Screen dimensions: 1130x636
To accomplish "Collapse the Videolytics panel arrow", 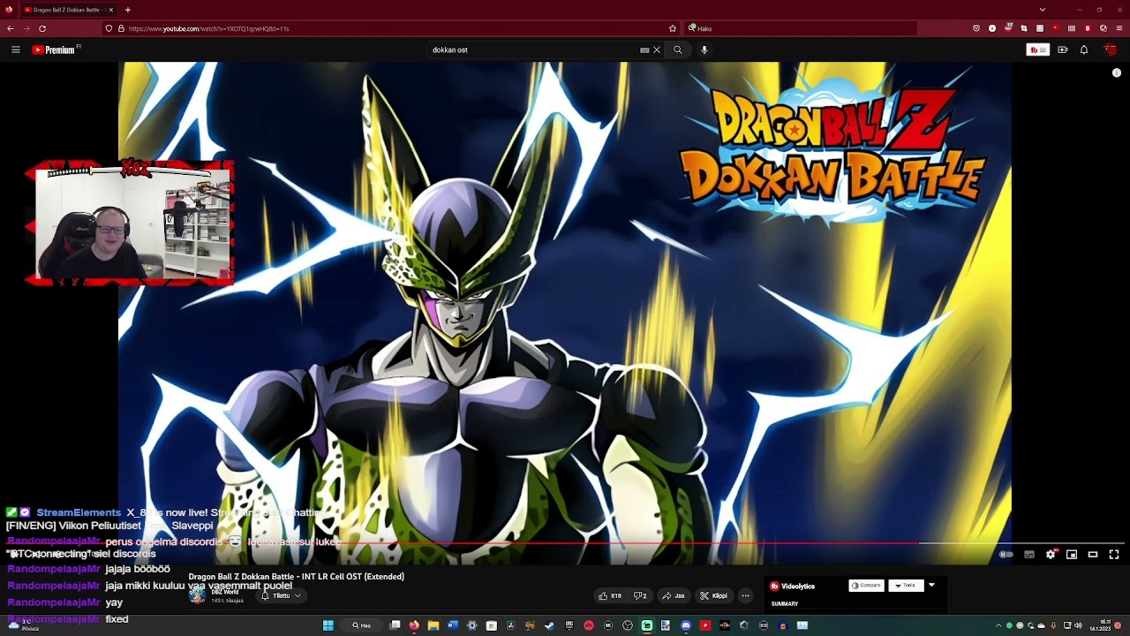I will [x=931, y=585].
